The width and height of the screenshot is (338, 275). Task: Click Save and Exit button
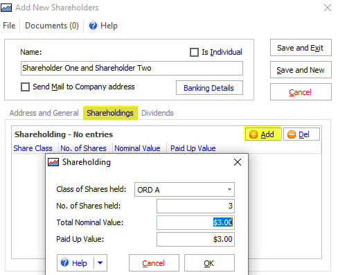point(301,48)
